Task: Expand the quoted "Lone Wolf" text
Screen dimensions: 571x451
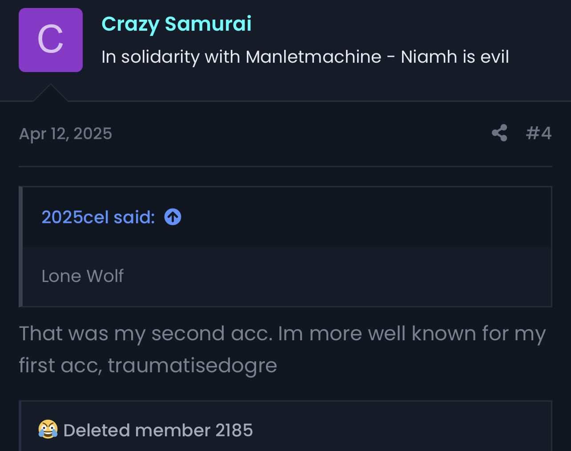Action: point(83,276)
